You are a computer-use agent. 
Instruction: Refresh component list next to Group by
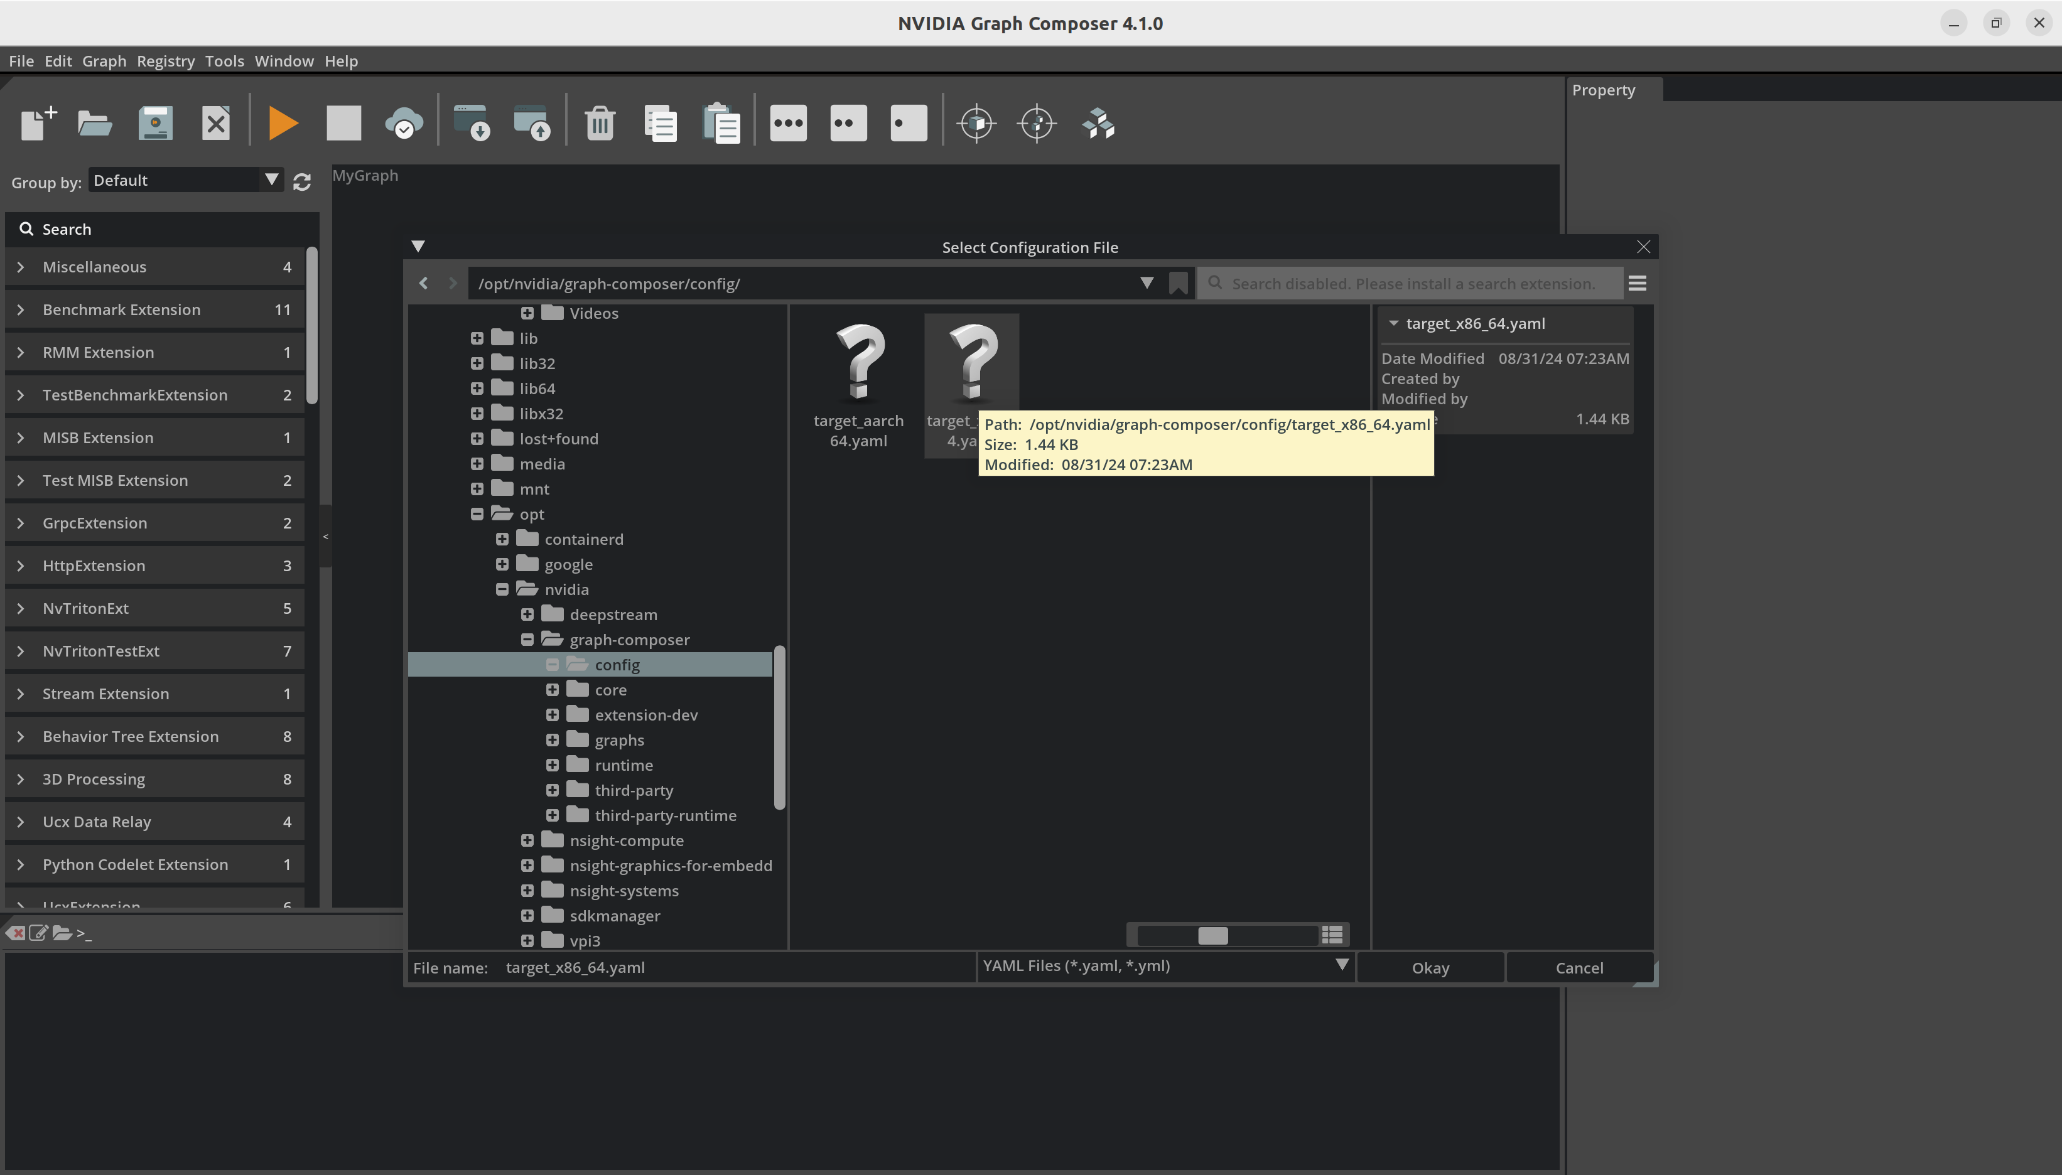click(x=302, y=183)
